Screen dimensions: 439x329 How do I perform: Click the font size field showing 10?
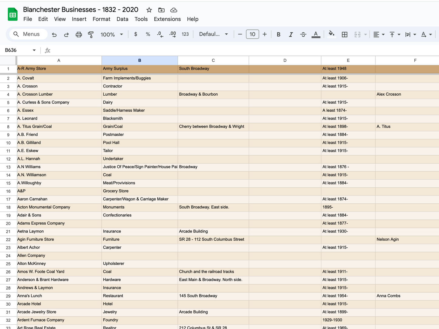pyautogui.click(x=252, y=34)
